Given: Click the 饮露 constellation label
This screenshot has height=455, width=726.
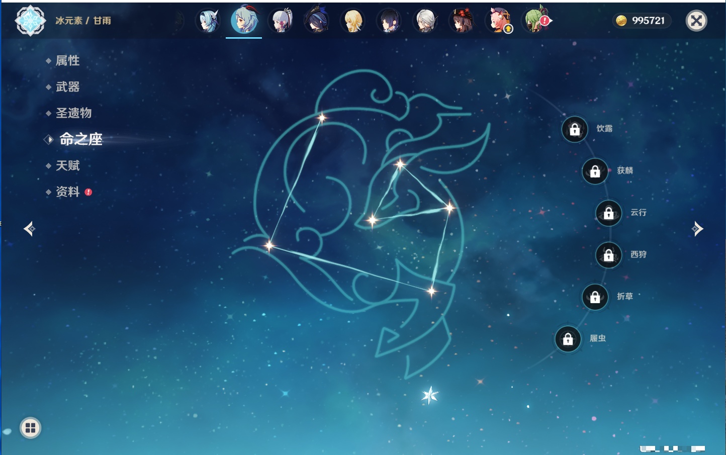Looking at the screenshot, I should point(604,129).
